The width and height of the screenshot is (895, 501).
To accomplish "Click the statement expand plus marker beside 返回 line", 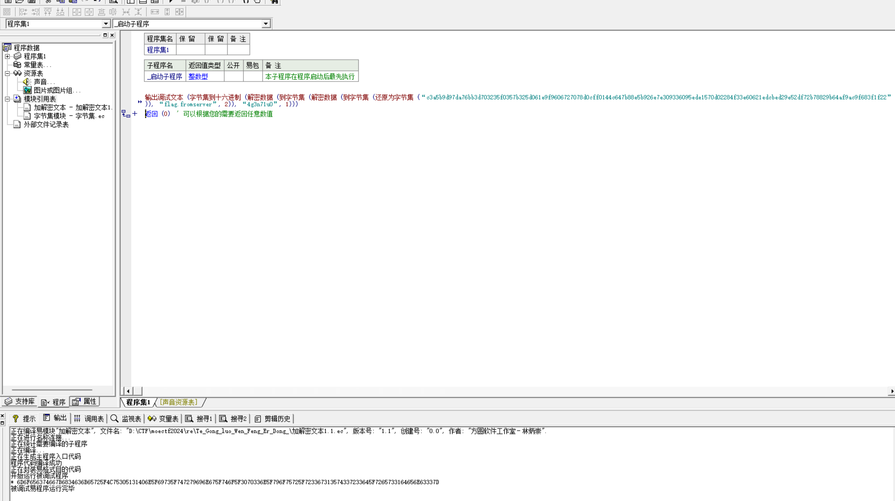I will pyautogui.click(x=135, y=114).
